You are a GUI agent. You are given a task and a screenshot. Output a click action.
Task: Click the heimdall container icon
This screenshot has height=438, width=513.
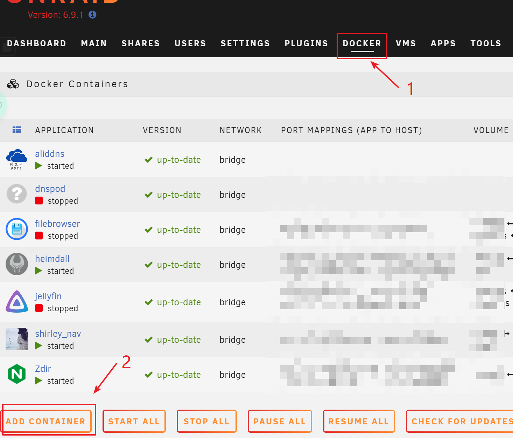[17, 264]
